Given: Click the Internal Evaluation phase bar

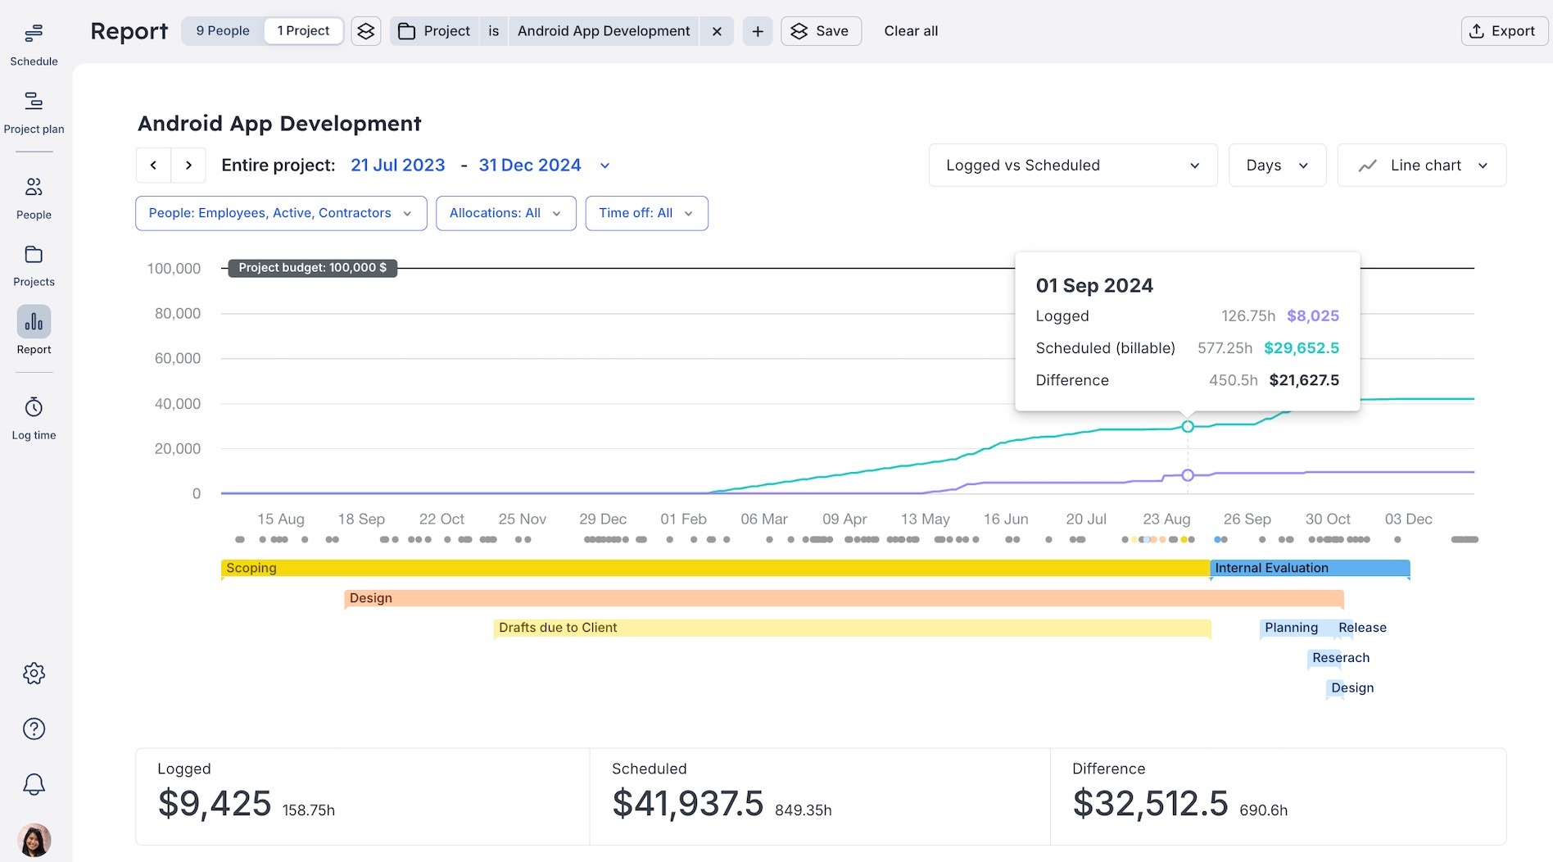Looking at the screenshot, I should (1309, 568).
